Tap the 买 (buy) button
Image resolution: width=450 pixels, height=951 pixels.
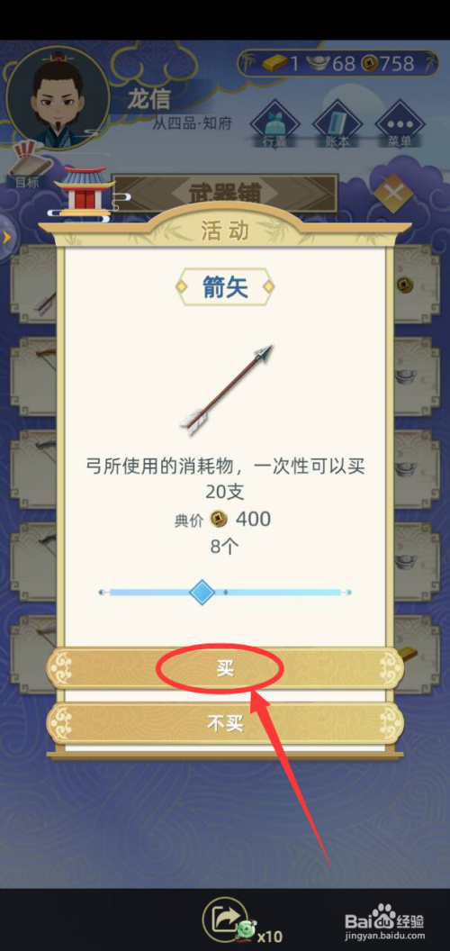[225, 667]
